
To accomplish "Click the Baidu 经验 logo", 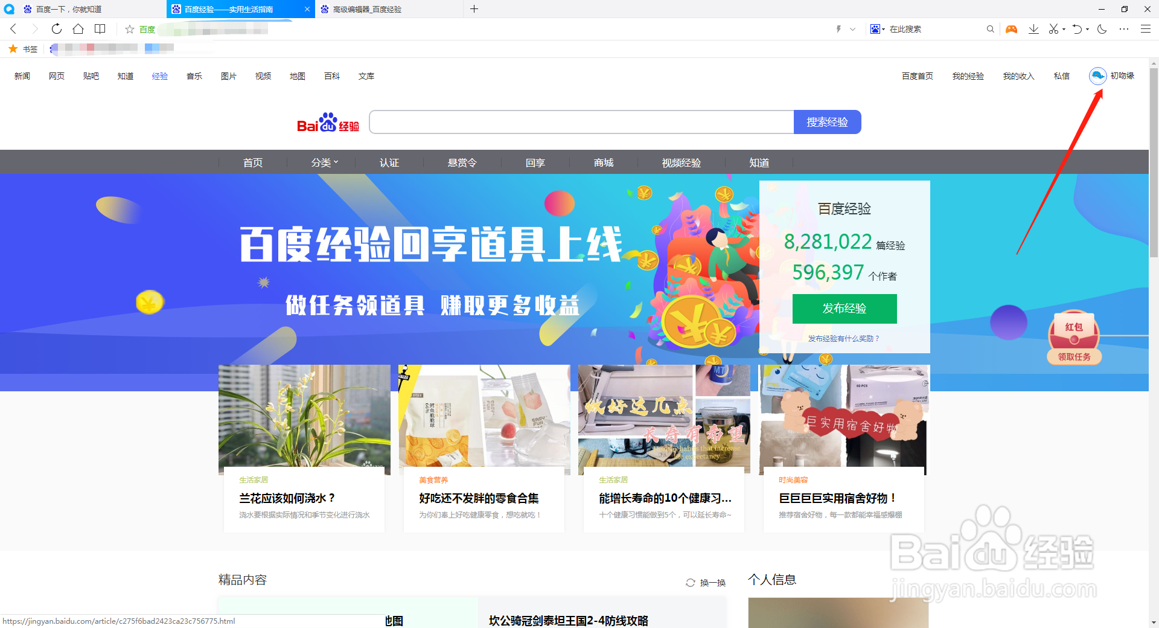I will (x=328, y=122).
